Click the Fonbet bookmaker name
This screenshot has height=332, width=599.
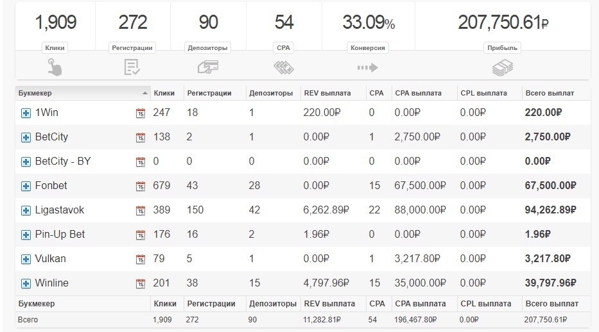pyautogui.click(x=51, y=186)
